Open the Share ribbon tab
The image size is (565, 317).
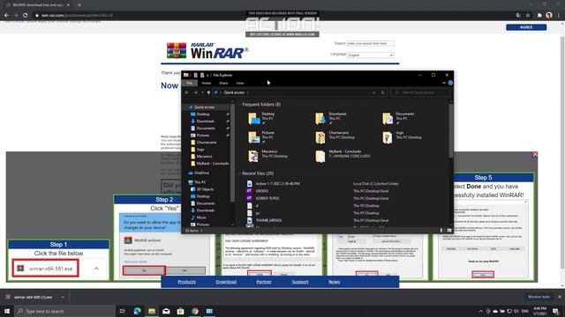tap(223, 83)
